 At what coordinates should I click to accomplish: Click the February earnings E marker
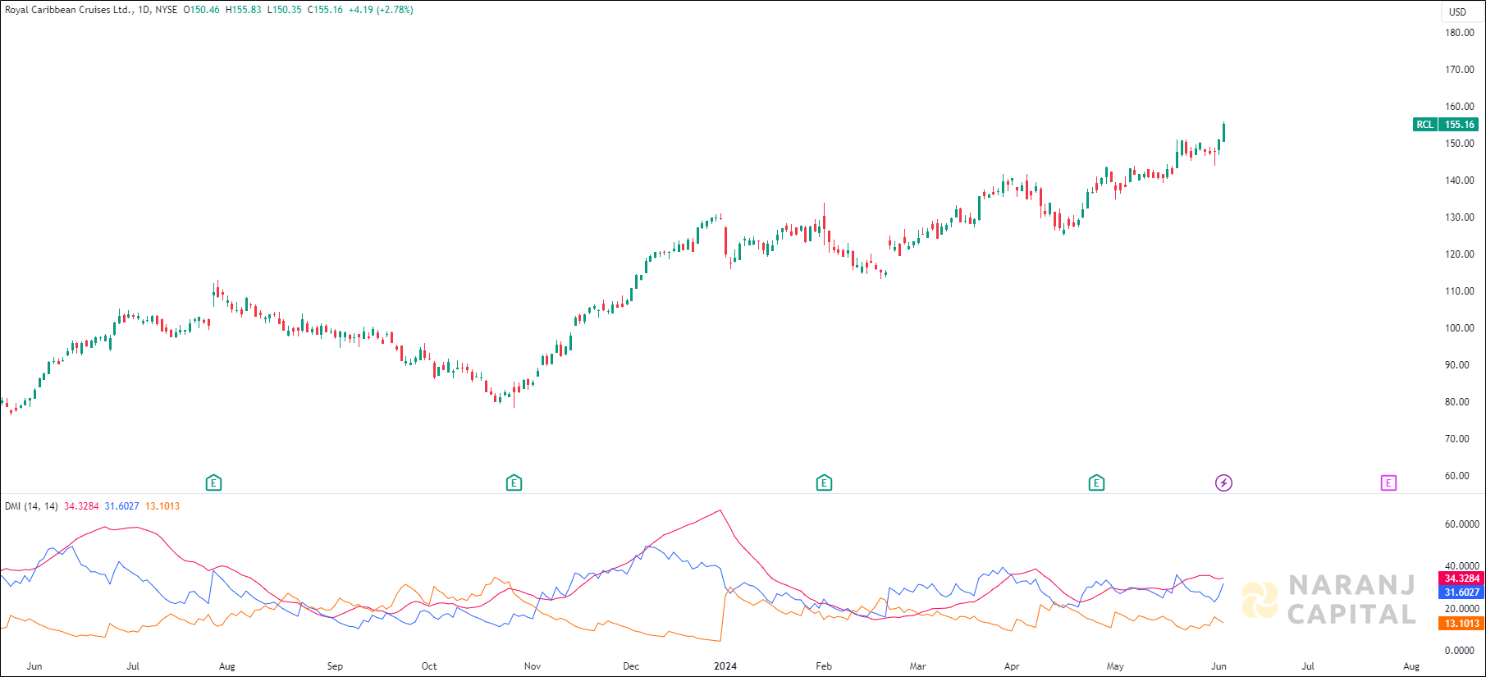(x=824, y=483)
